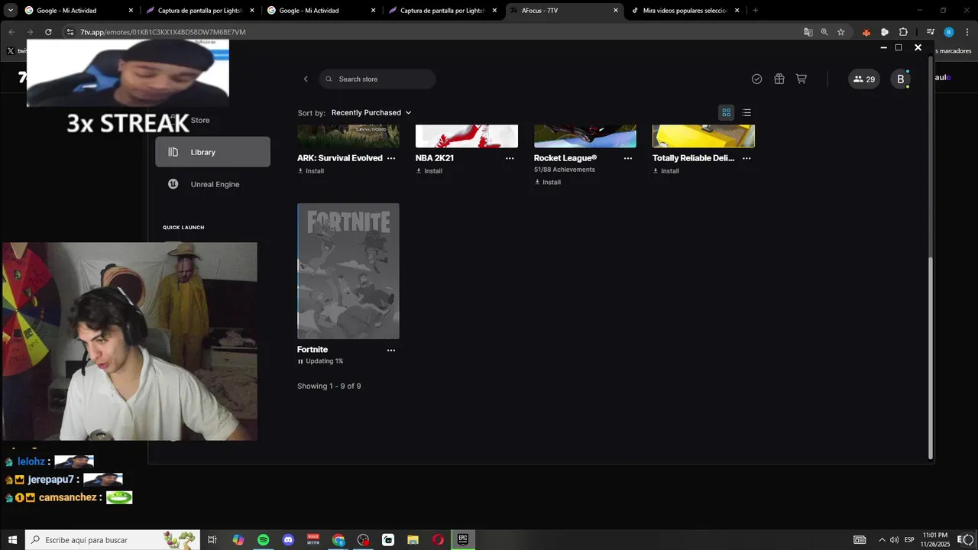Viewport: 978px width, 550px height.
Task: Click the Fortnite game title
Action: 313,350
